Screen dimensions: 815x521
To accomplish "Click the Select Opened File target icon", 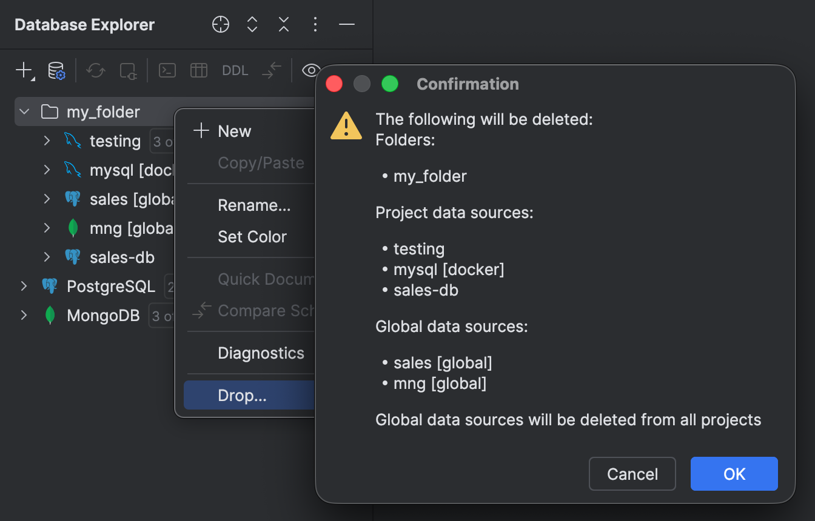I will pos(221,24).
